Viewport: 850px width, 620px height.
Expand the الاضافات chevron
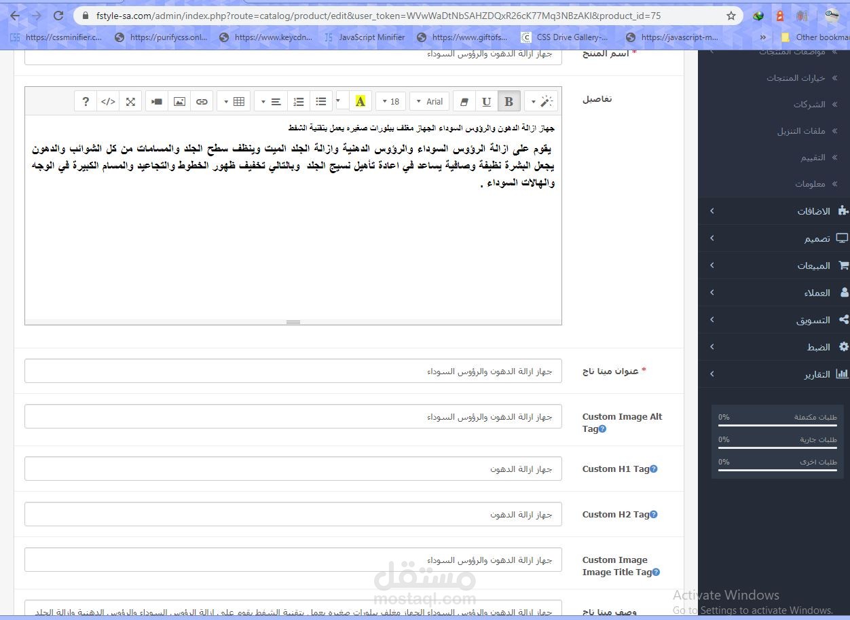pos(712,211)
